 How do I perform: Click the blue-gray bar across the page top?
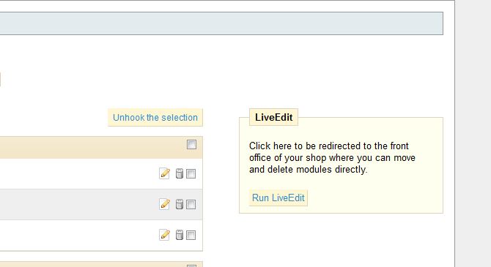[221, 23]
